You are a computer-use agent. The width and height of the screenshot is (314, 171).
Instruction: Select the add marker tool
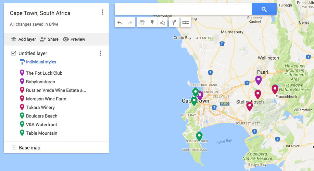[152, 23]
